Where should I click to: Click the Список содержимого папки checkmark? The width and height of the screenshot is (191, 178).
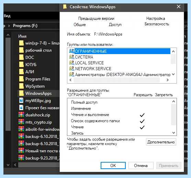[142, 121]
